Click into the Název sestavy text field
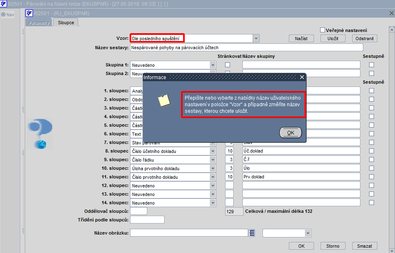The image size is (395, 253). pyautogui.click(x=246, y=48)
